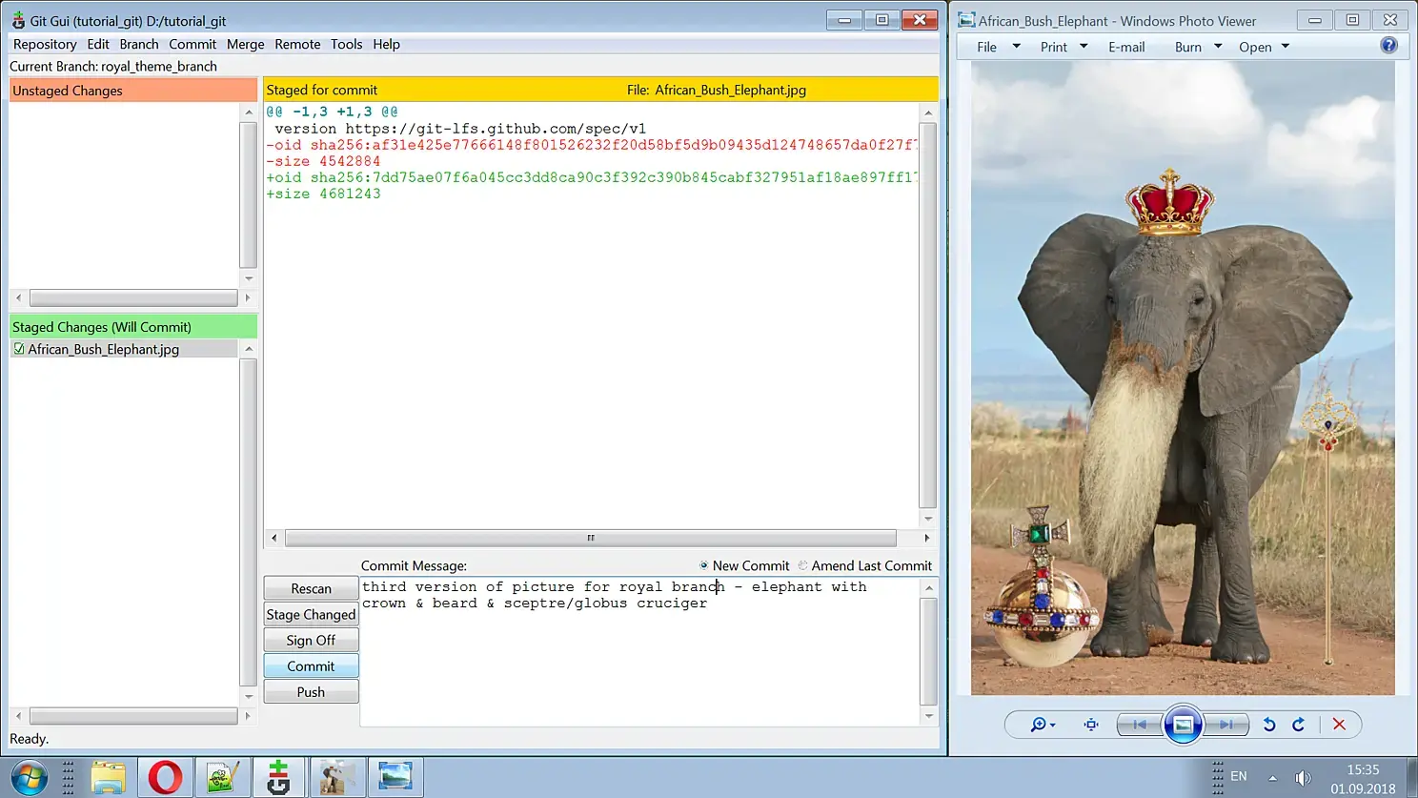Open Windows Explorer from the taskbar
This screenshot has height=798, width=1418.
(x=109, y=778)
